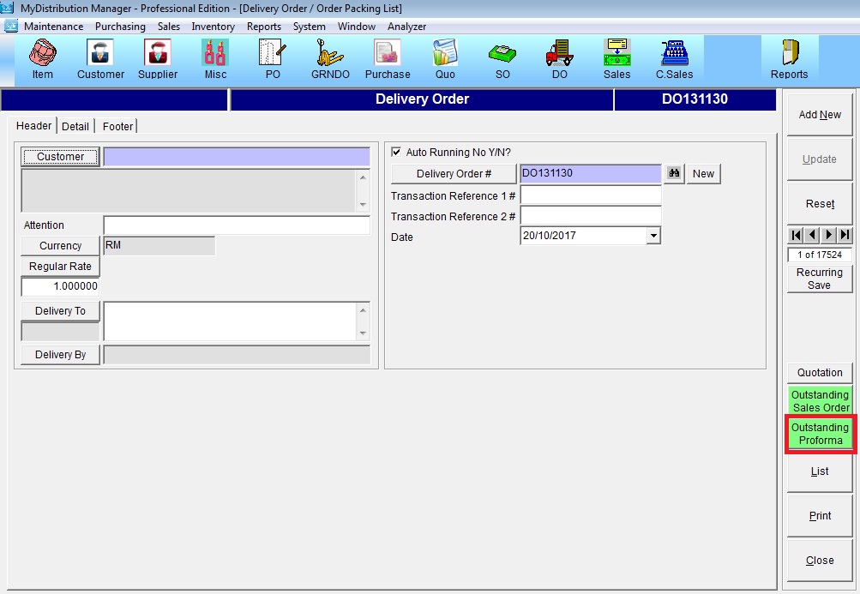
Task: Click the Add New button
Action: [x=820, y=115]
